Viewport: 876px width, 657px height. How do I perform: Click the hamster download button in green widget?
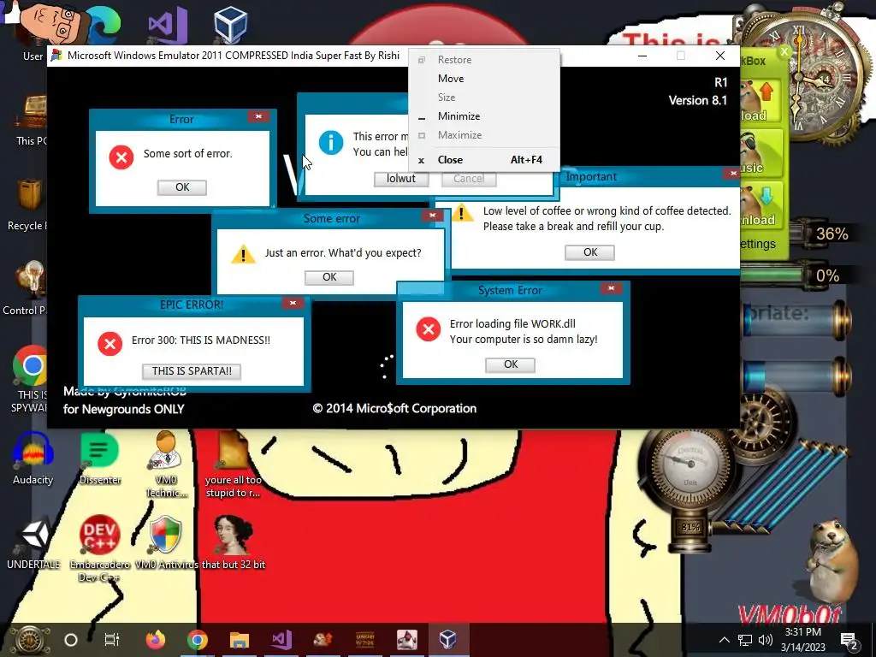[761, 205]
